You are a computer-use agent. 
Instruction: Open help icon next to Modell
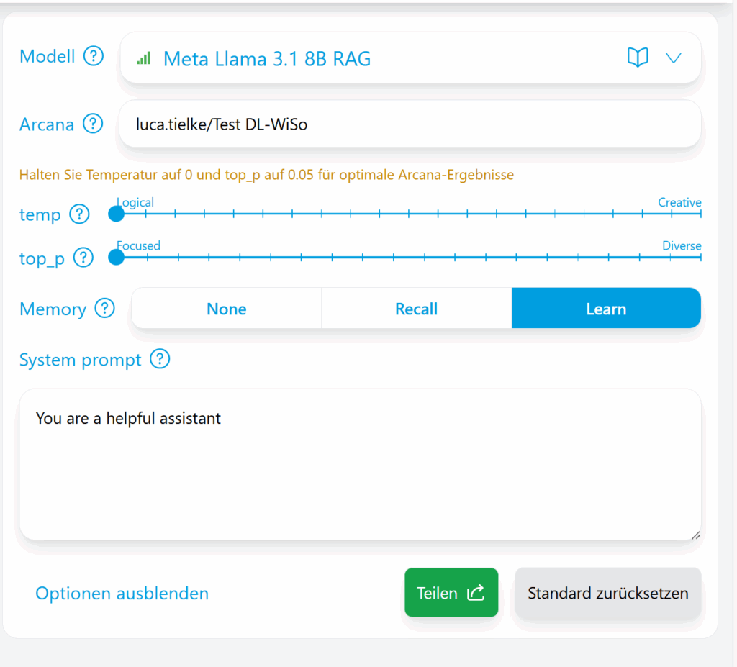[93, 56]
